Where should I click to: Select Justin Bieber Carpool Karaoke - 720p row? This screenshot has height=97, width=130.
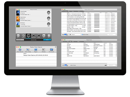pos(89,29)
